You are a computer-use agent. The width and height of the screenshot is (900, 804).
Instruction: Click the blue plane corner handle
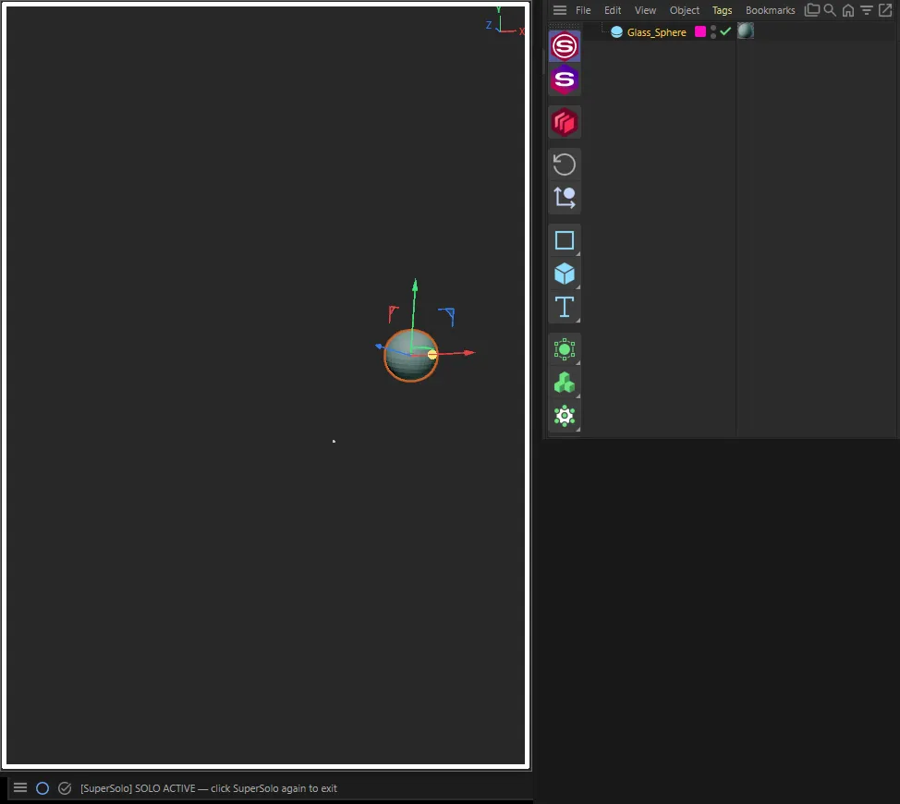(x=448, y=316)
